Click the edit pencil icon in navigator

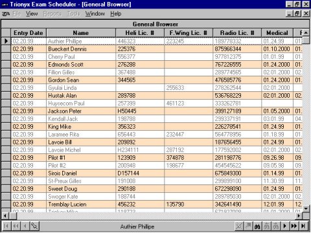coord(34,226)
